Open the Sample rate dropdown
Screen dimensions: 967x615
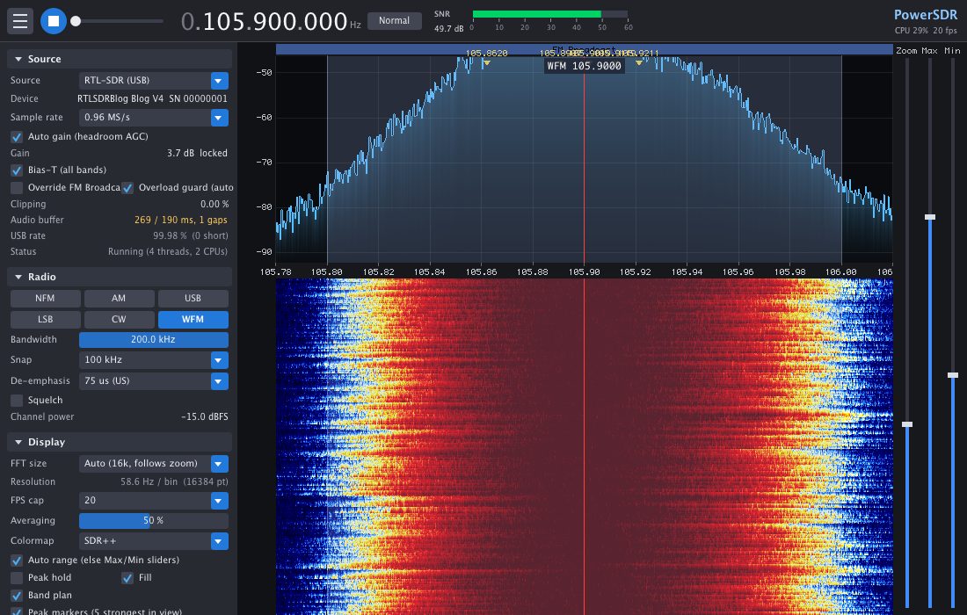click(154, 117)
